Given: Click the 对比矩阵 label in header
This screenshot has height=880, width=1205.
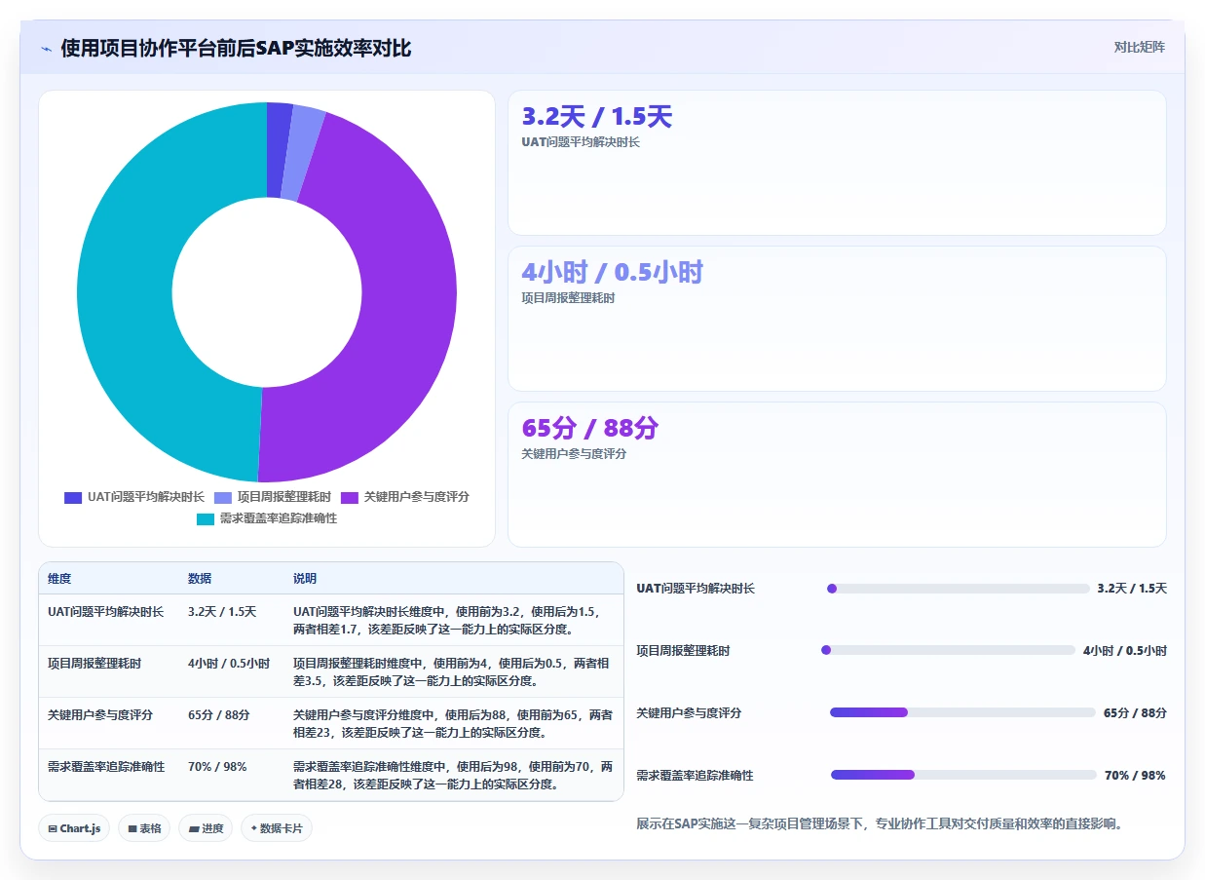Looking at the screenshot, I should pyautogui.click(x=1139, y=47).
